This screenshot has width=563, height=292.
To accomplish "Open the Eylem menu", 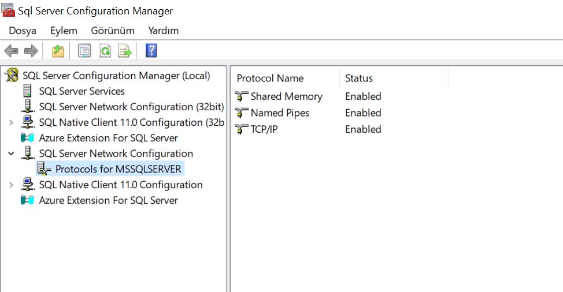I will tap(64, 31).
